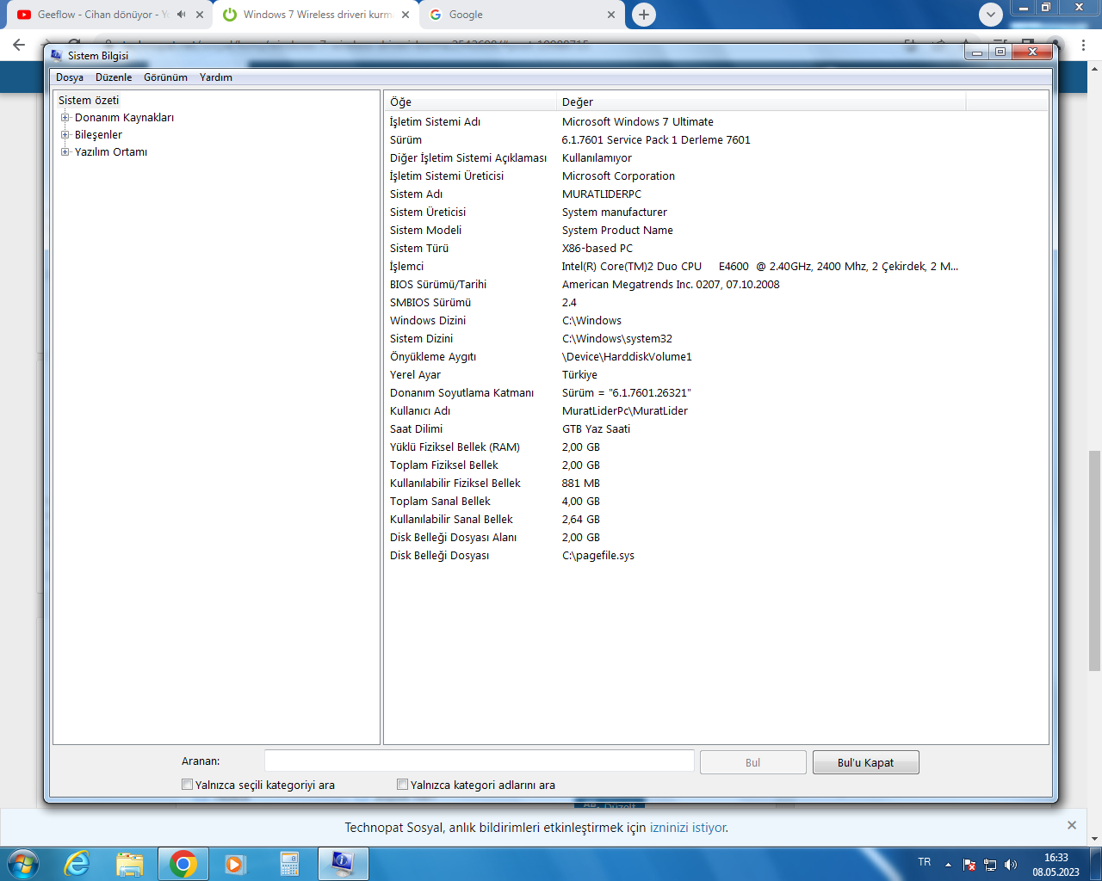This screenshot has width=1102, height=881.
Task: Dismiss the Technopat notification bar
Action: [1072, 825]
